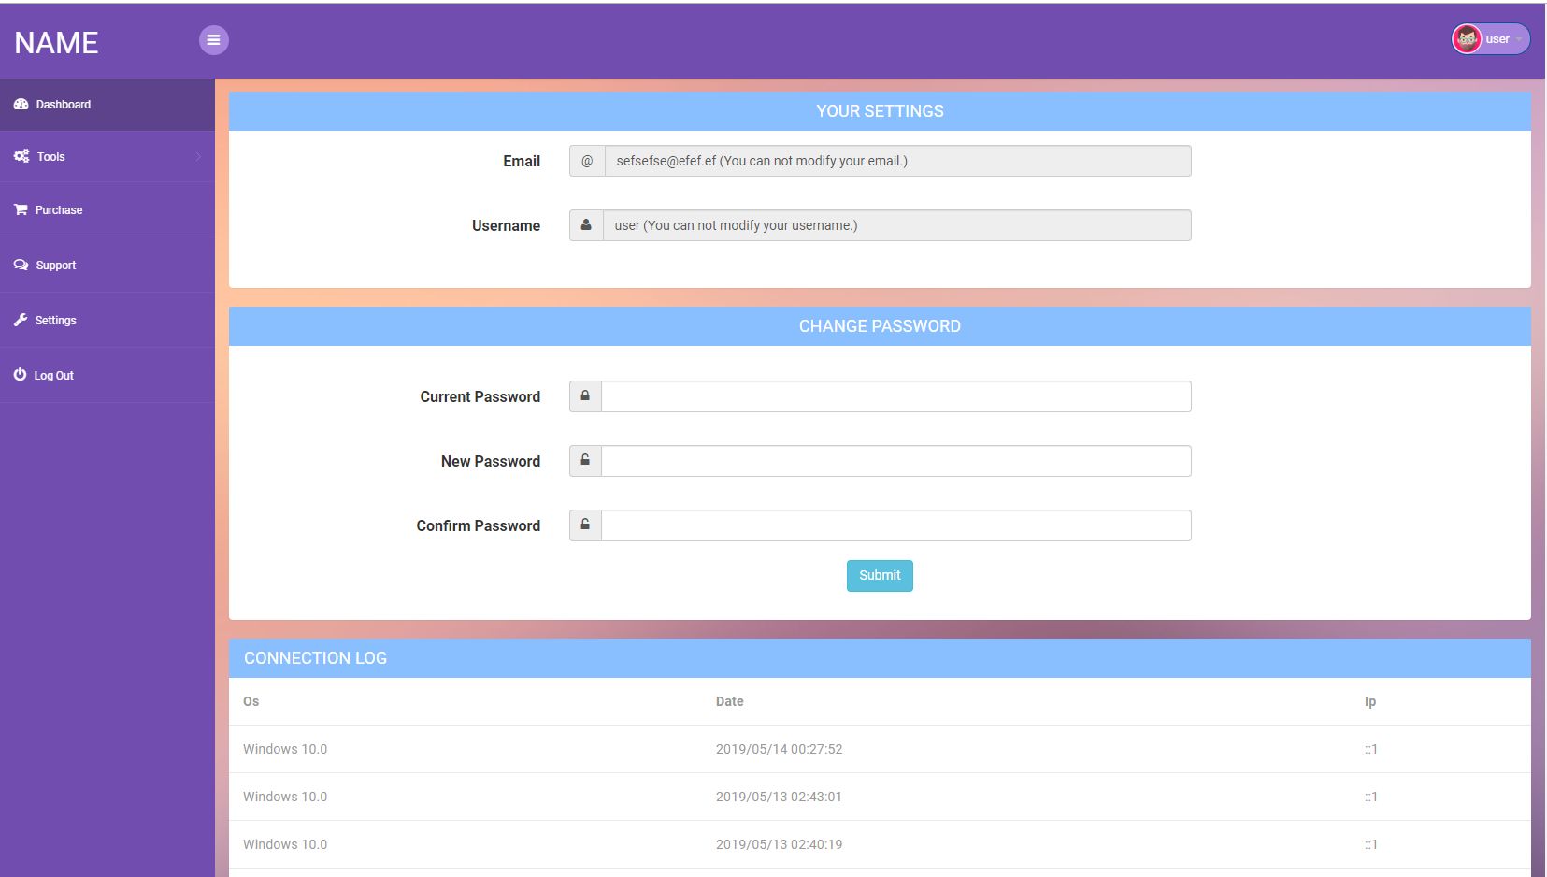Click the Purchase shopping cart icon

[x=21, y=209]
